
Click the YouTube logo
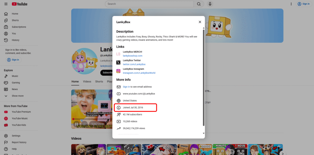tap(19, 4)
